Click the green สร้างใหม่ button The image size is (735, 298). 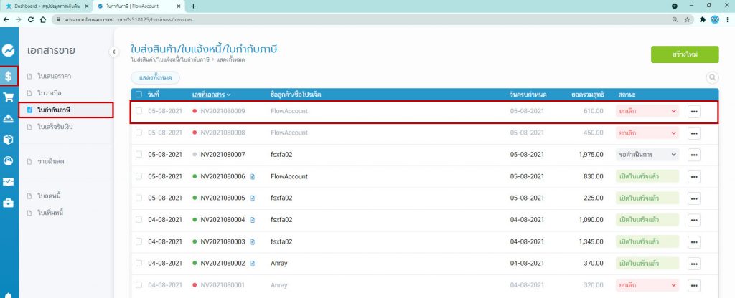[684, 54]
